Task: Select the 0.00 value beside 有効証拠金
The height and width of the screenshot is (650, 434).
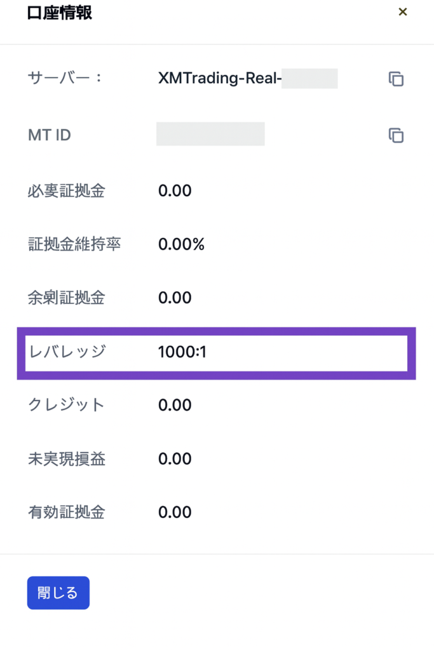Action: [x=175, y=512]
